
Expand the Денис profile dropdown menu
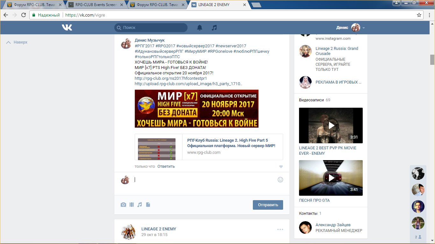(364, 28)
